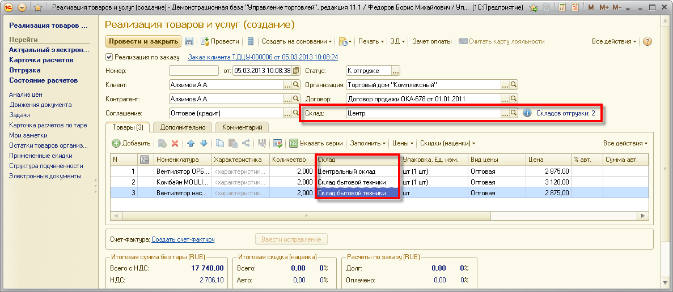The height and width of the screenshot is (292, 673).
Task: Click the red delete row icon
Action: coord(175,144)
